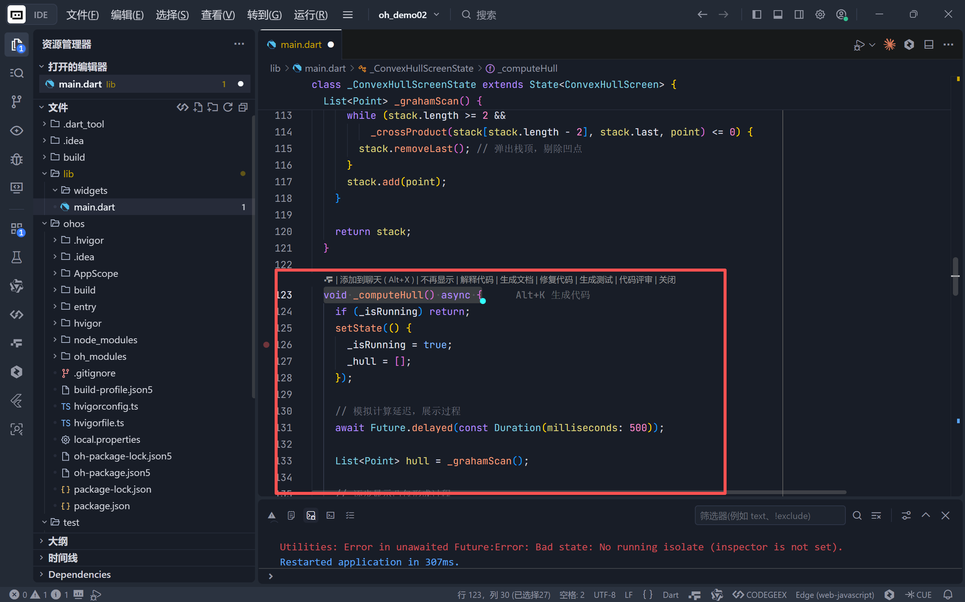Open the 运行(R) menu
Viewport: 965px width, 602px height.
pos(310,15)
